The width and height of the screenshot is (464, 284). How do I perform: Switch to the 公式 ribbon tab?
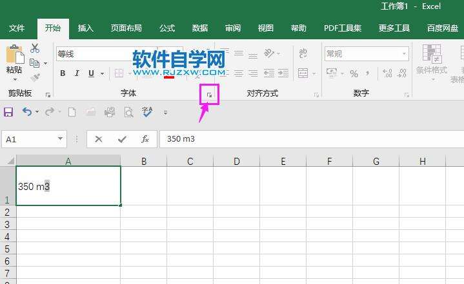point(167,28)
